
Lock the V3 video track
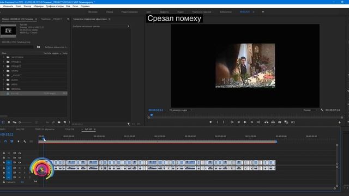point(4,153)
